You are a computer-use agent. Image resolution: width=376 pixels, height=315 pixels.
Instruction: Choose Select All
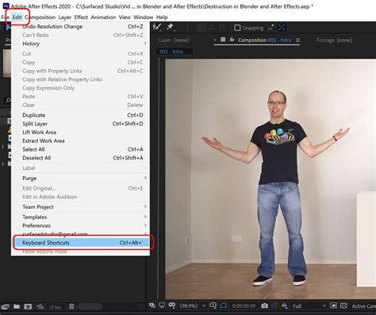click(81, 149)
